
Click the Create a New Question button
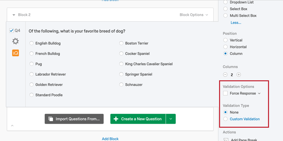[x=138, y=119]
